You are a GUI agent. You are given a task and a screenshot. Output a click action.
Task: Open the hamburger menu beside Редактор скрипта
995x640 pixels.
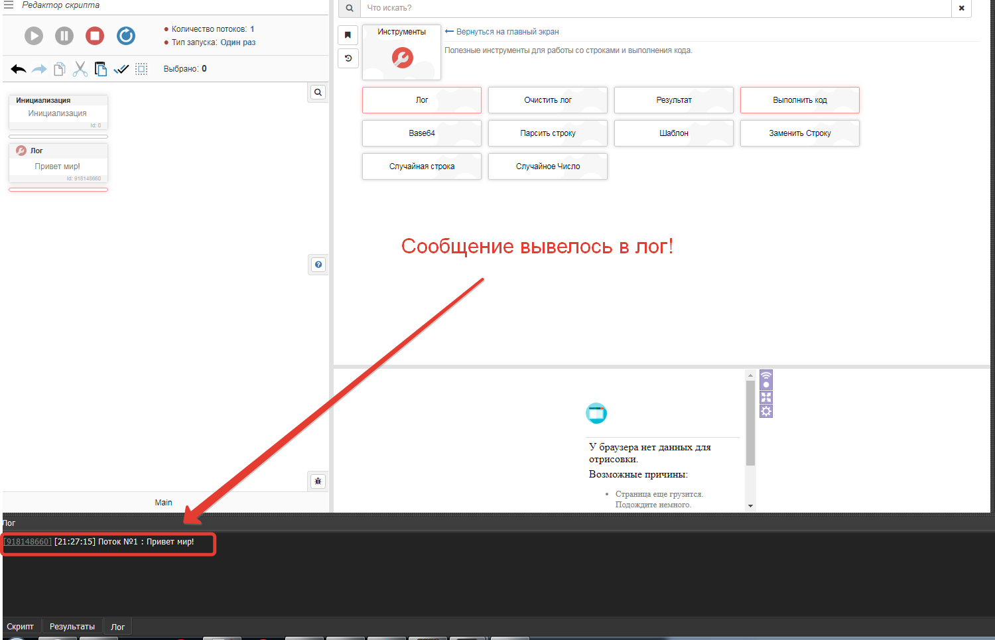click(x=9, y=5)
